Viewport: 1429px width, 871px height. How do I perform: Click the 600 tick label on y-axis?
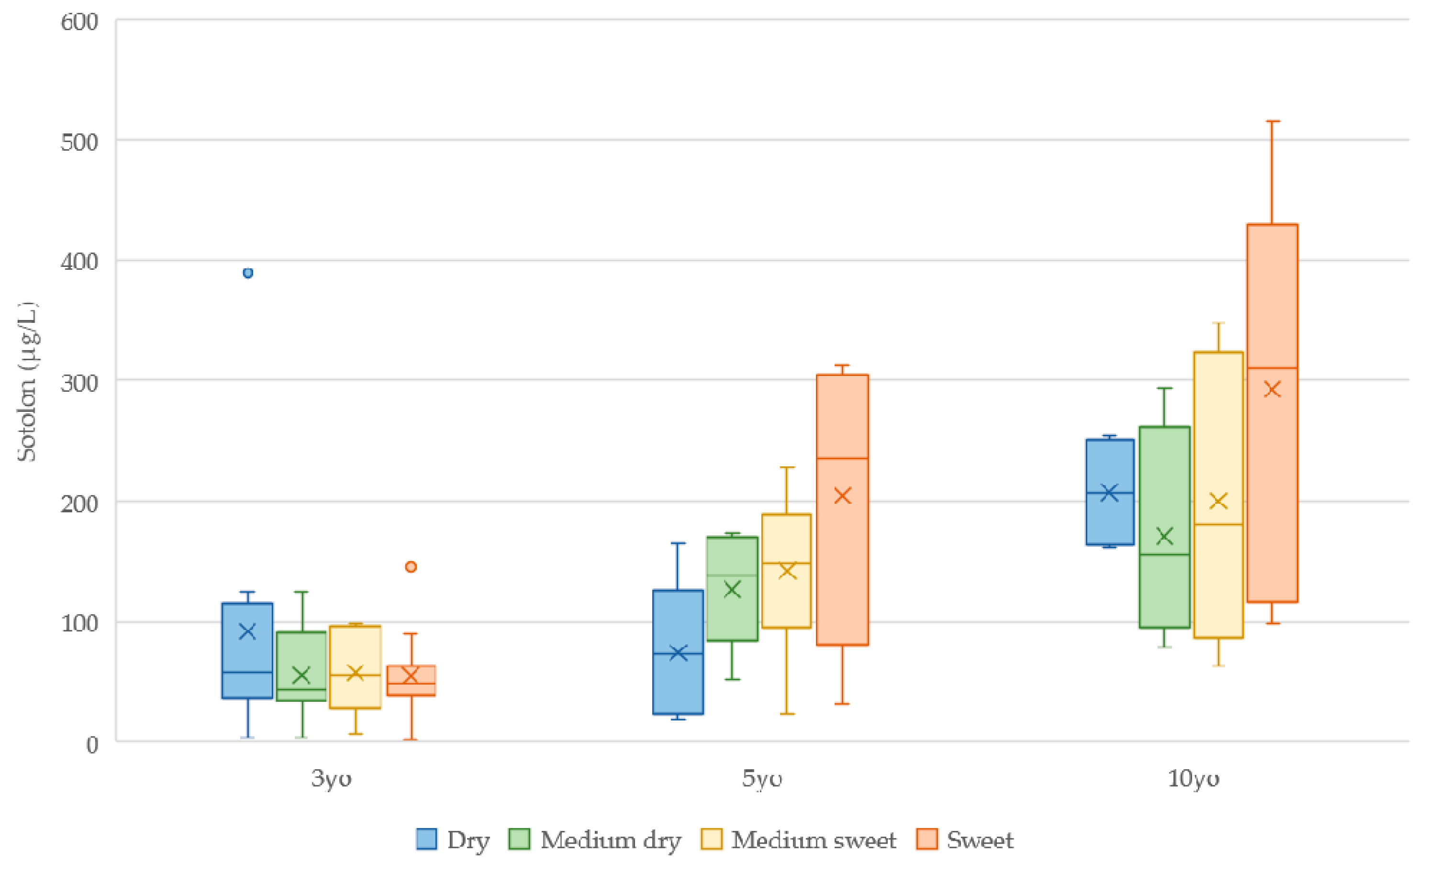(79, 22)
